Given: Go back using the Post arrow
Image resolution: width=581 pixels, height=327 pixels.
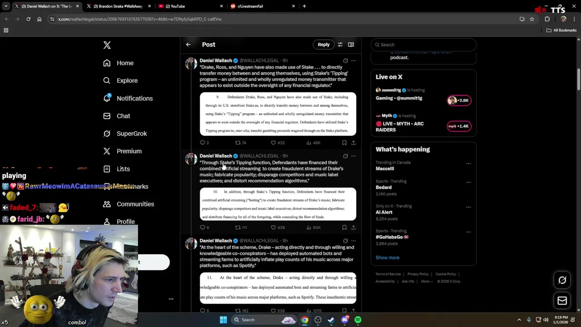Looking at the screenshot, I should click(x=188, y=45).
